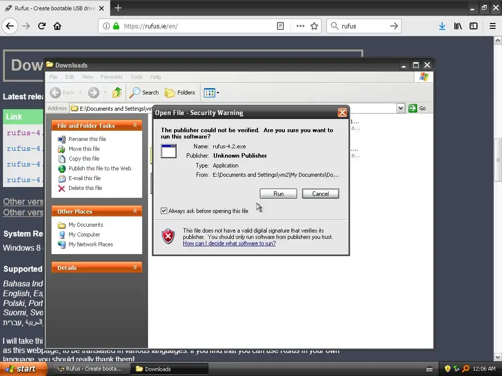The height and width of the screenshot is (376, 502).
Task: Open page actions three-dot menu
Action: 301,26
